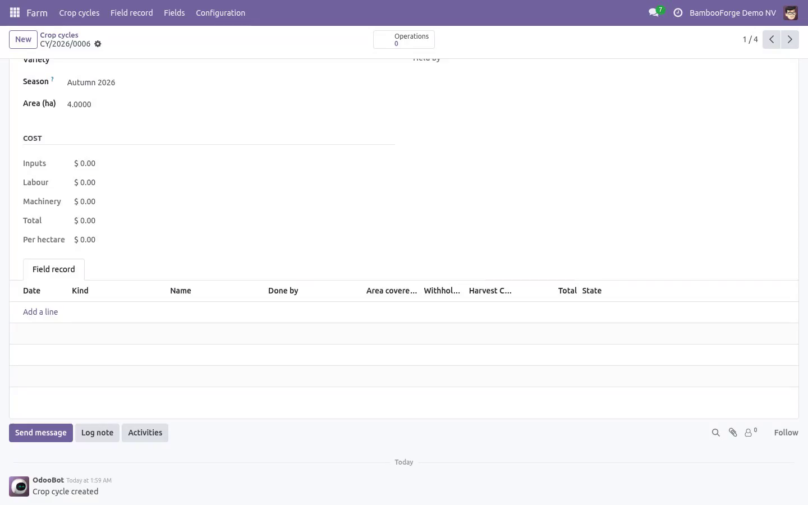Add a line to Field record
This screenshot has height=505, width=808.
pyautogui.click(x=40, y=312)
